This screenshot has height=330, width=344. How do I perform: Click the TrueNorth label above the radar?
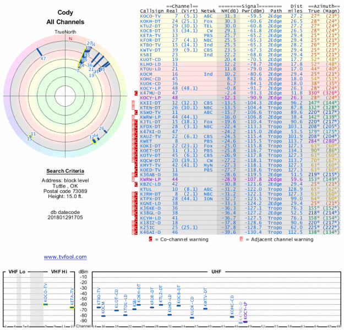click(65, 32)
